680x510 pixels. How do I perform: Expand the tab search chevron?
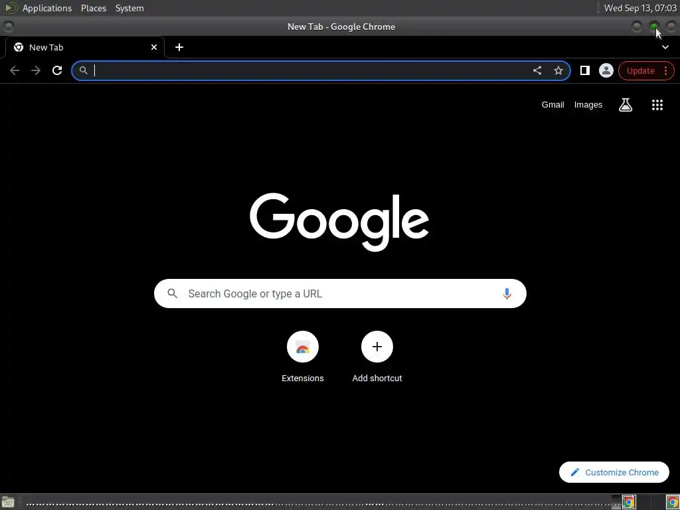tap(665, 47)
